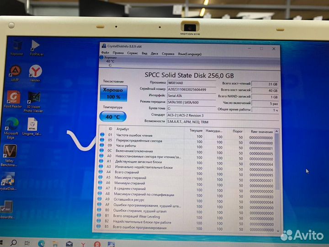Select the Частота ошибок чтения row

tap(187, 136)
